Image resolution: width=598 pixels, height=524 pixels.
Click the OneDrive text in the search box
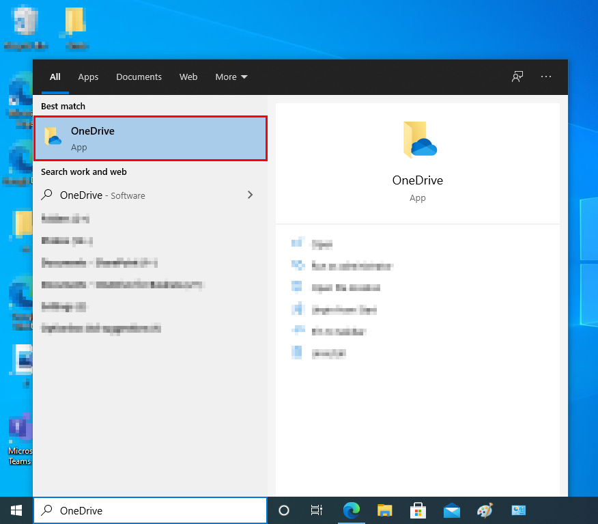pos(81,510)
